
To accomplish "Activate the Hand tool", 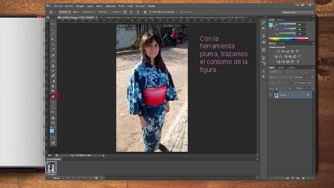I will (53, 117).
